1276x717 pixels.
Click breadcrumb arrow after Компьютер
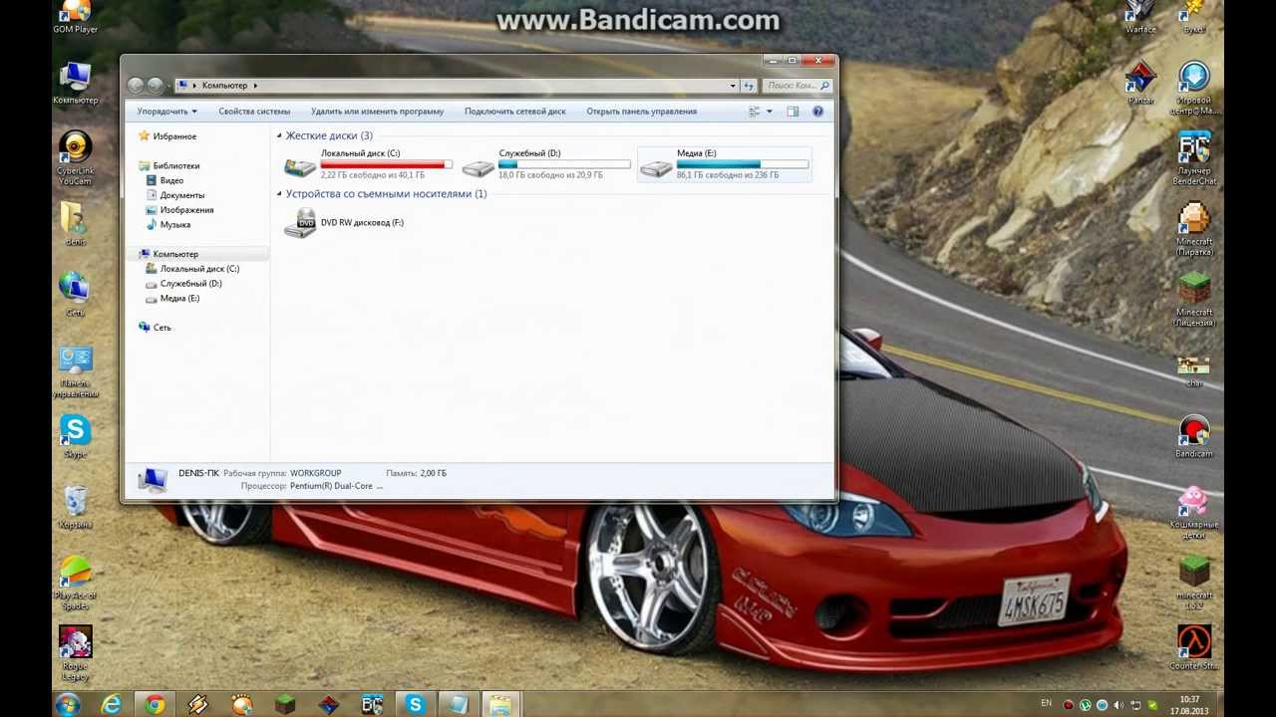point(255,86)
